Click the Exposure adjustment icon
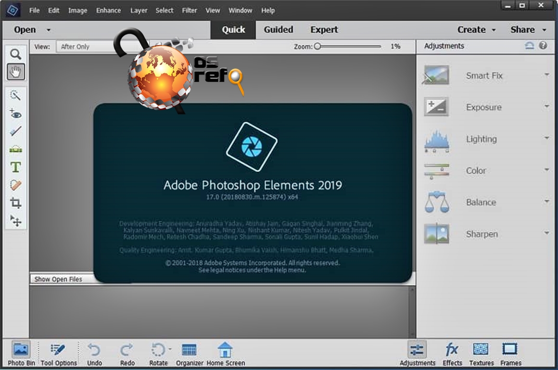 436,107
